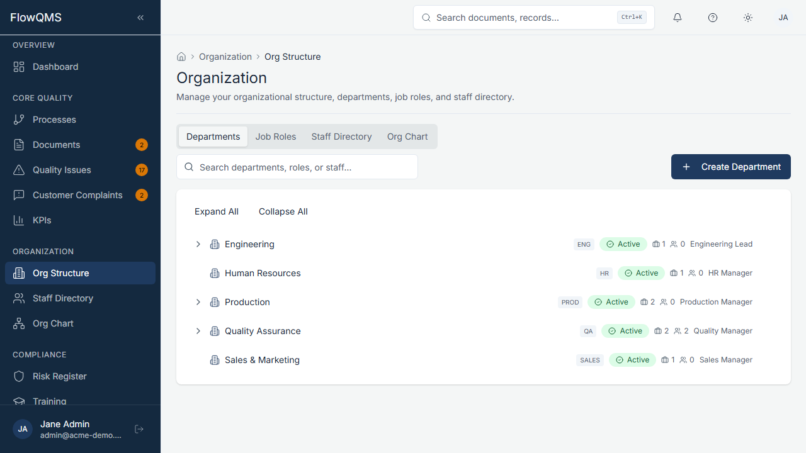806x453 pixels.
Task: Open the help question mark icon
Action: [713, 18]
